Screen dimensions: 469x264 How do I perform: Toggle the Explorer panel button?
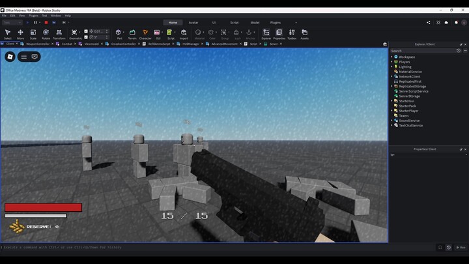click(x=266, y=34)
